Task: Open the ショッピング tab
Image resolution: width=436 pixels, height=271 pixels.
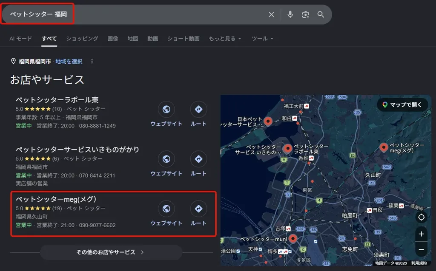Action: [x=82, y=39]
